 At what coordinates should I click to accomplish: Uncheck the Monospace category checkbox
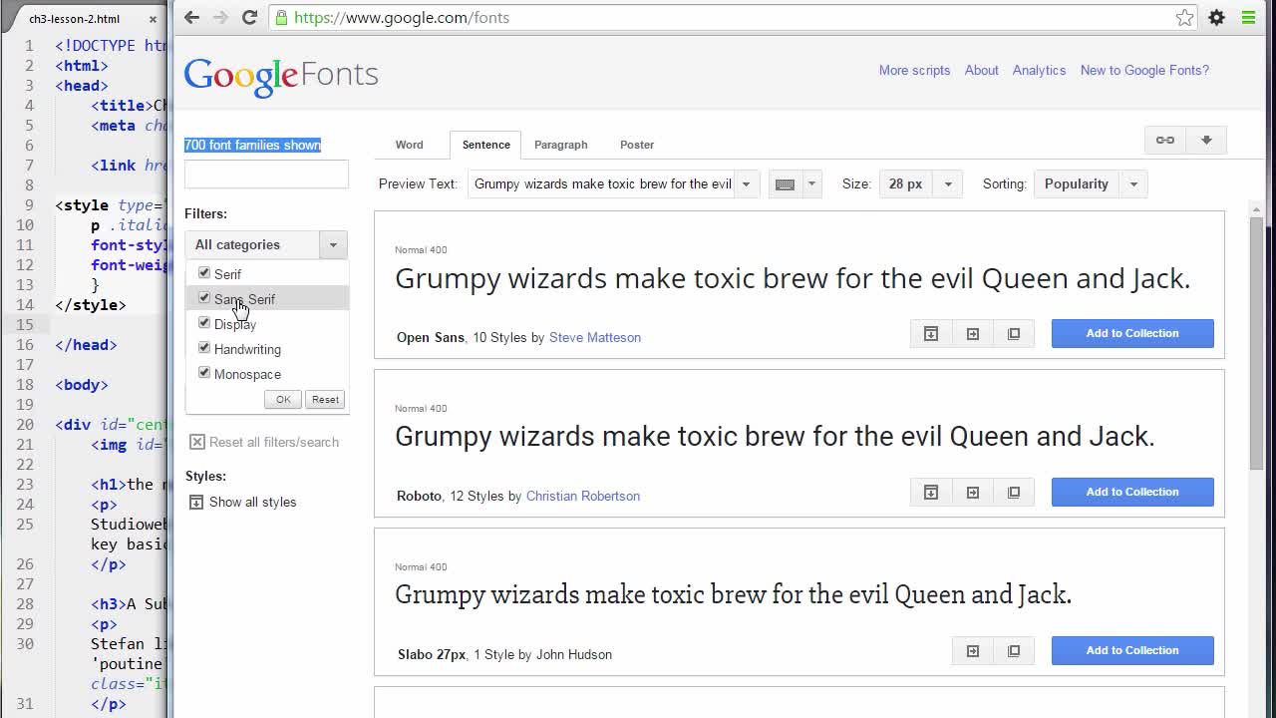click(x=204, y=373)
